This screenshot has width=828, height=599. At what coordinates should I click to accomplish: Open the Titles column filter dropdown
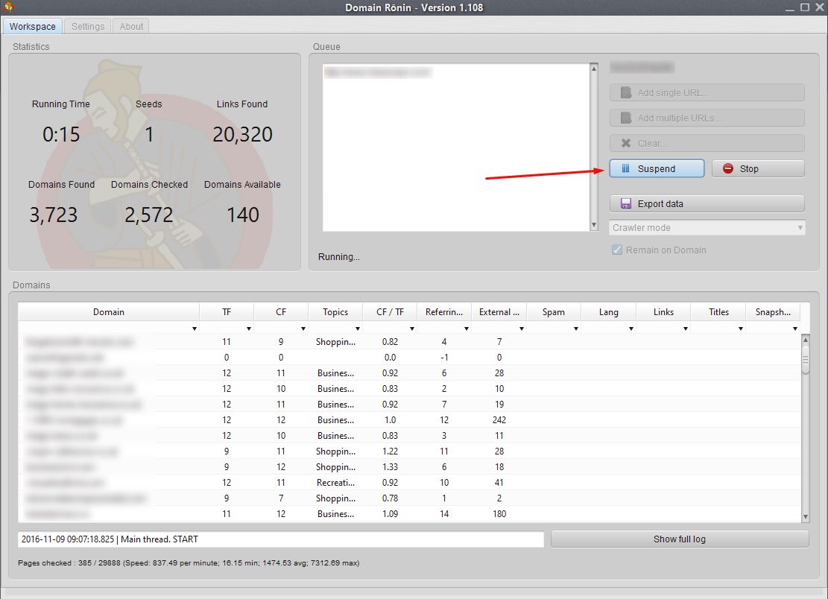point(740,329)
